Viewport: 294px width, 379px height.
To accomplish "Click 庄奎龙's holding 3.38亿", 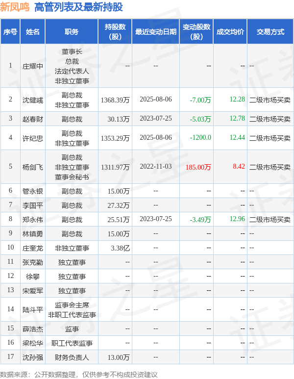I will (x=121, y=248).
